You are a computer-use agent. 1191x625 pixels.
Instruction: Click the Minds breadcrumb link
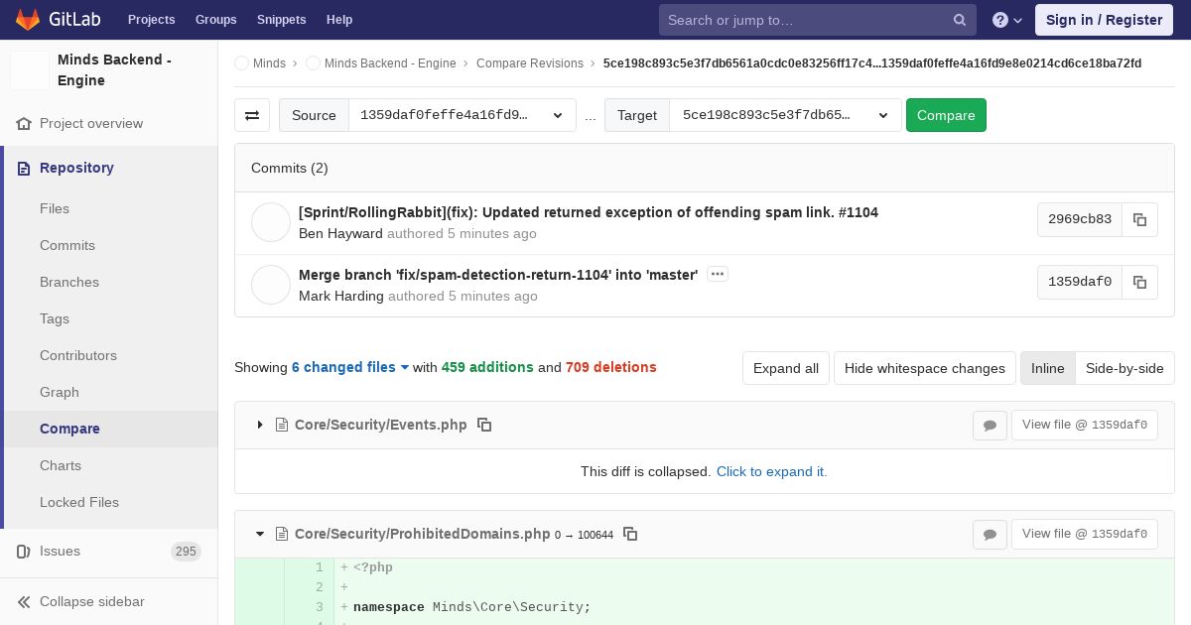coord(269,63)
